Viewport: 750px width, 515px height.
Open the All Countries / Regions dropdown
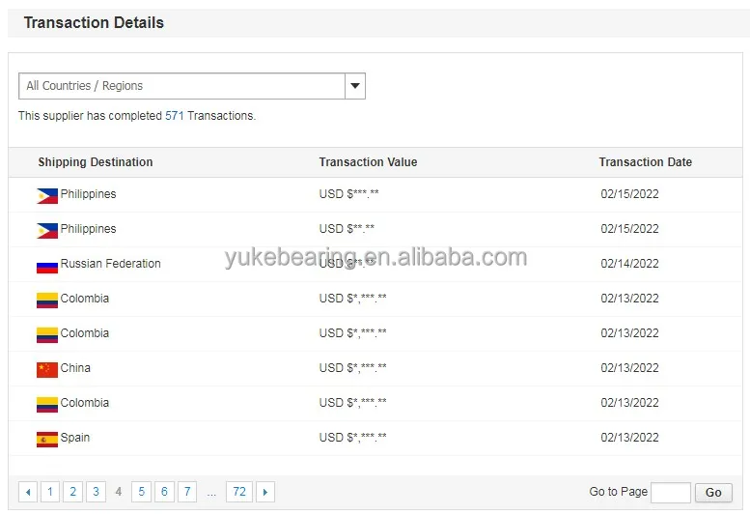pyautogui.click(x=182, y=86)
